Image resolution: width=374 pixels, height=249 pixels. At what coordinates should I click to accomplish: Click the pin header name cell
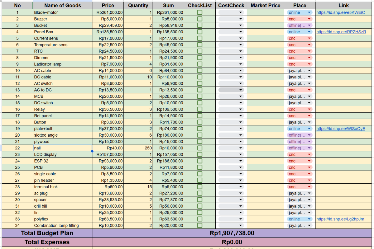tap(63, 180)
